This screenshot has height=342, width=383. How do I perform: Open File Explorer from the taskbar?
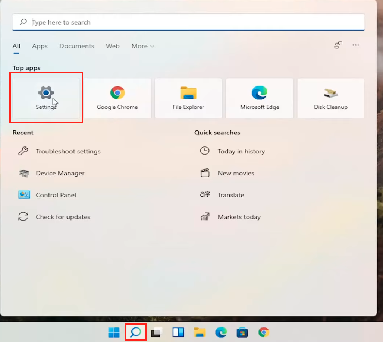click(x=200, y=332)
